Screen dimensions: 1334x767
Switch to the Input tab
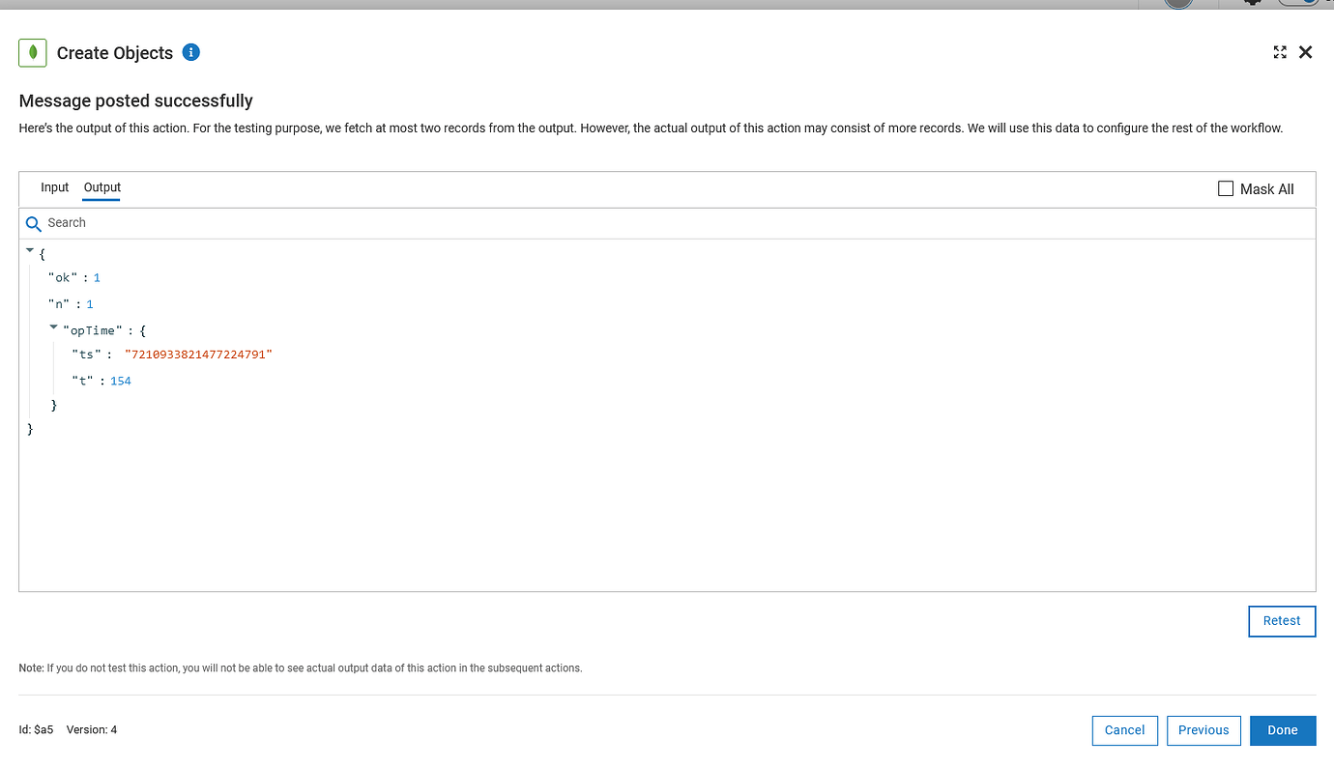54,187
